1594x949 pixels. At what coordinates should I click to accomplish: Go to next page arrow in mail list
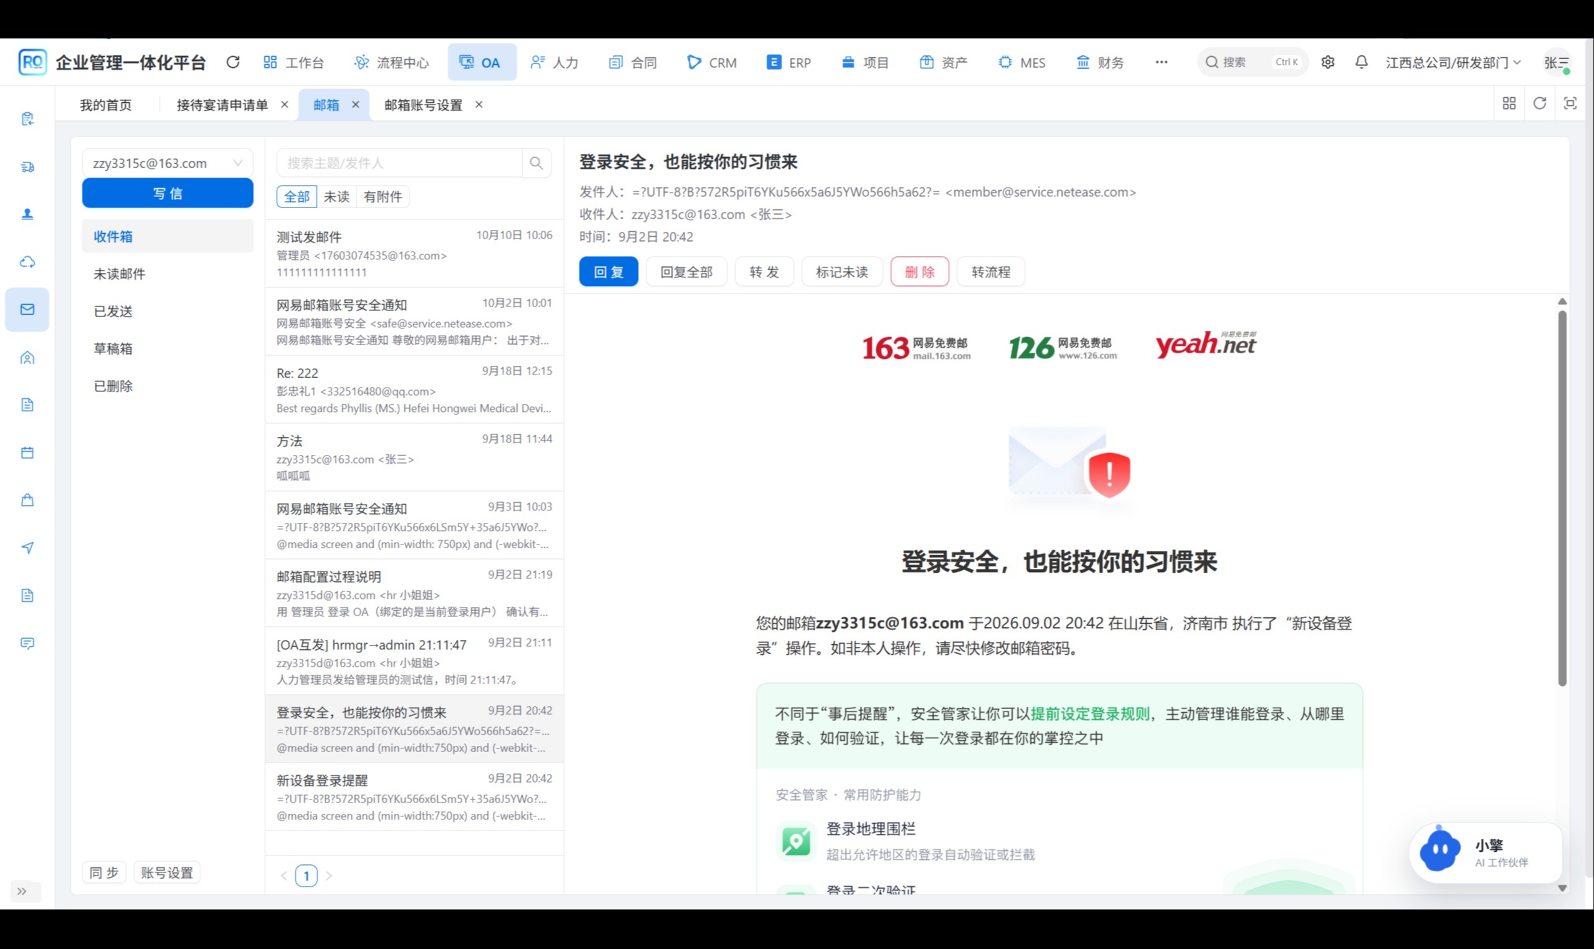click(328, 875)
